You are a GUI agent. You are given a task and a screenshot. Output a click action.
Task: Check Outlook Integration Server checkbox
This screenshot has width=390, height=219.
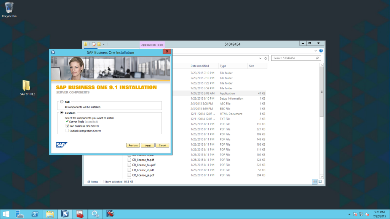click(x=67, y=131)
